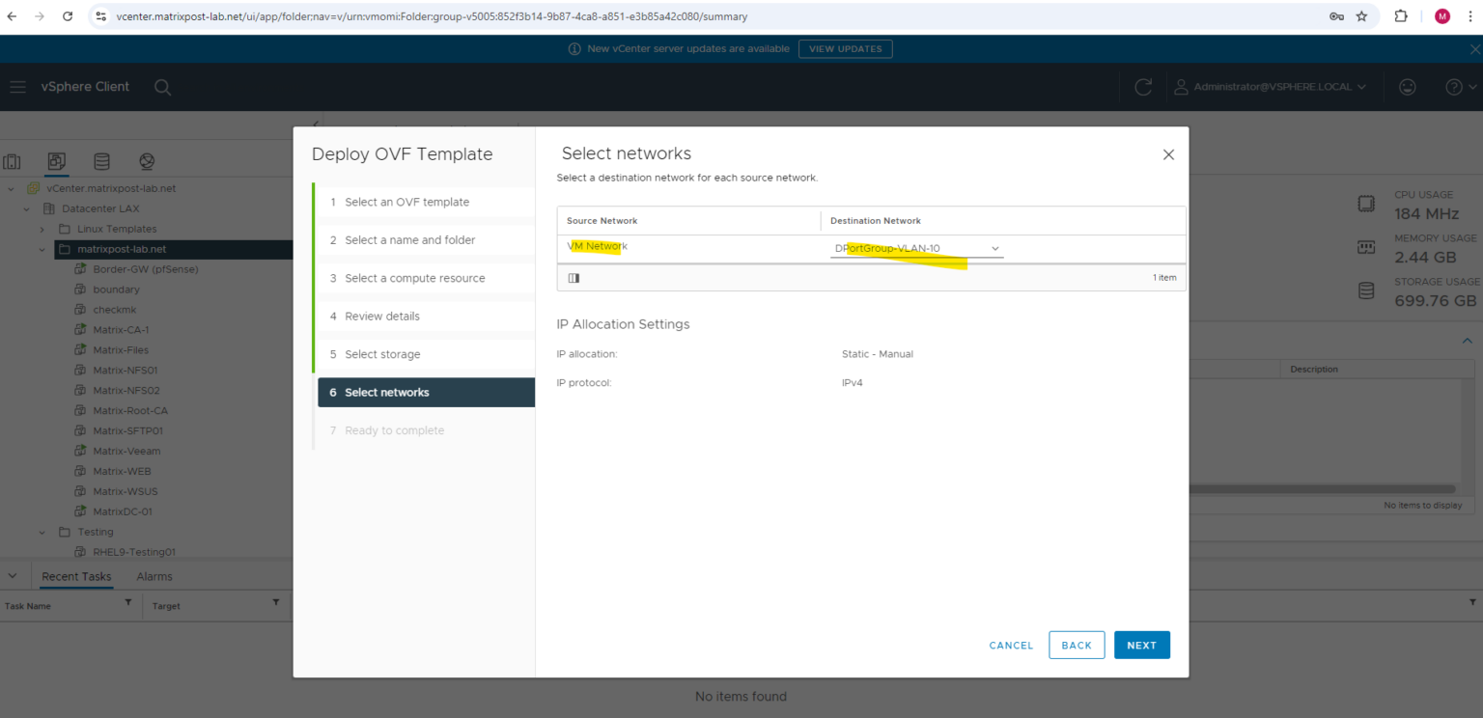Open the vSphere Client search icon
The width and height of the screenshot is (1483, 718).
162,87
